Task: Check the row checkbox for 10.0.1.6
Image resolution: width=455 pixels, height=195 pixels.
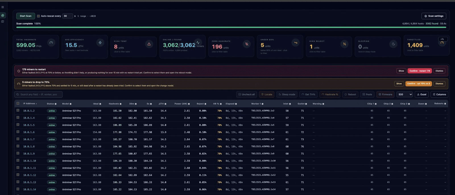Action: pyautogui.click(x=18, y=132)
